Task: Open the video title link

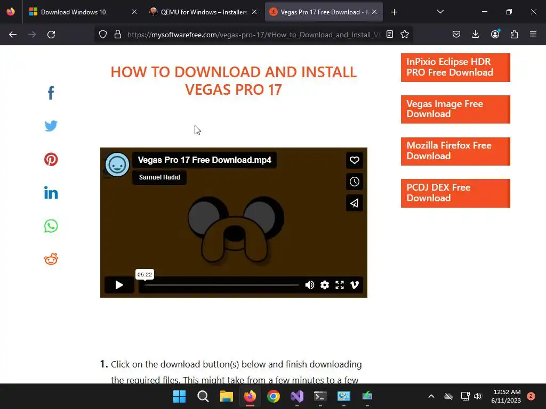Action: click(x=204, y=160)
